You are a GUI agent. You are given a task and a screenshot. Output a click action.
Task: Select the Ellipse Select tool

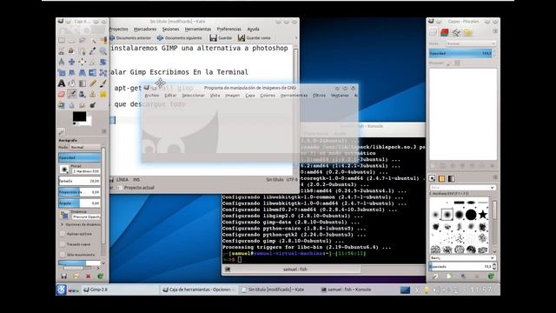[72, 41]
